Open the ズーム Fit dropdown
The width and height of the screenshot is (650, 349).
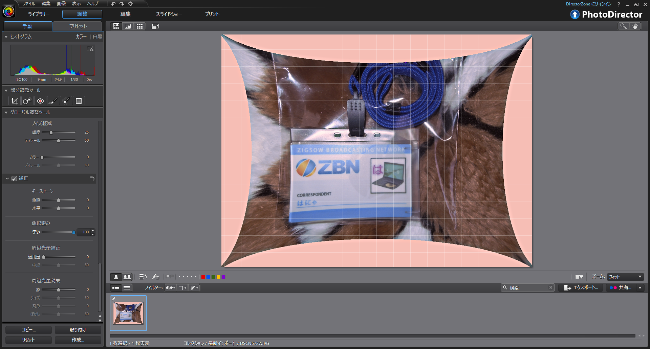[x=625, y=277]
